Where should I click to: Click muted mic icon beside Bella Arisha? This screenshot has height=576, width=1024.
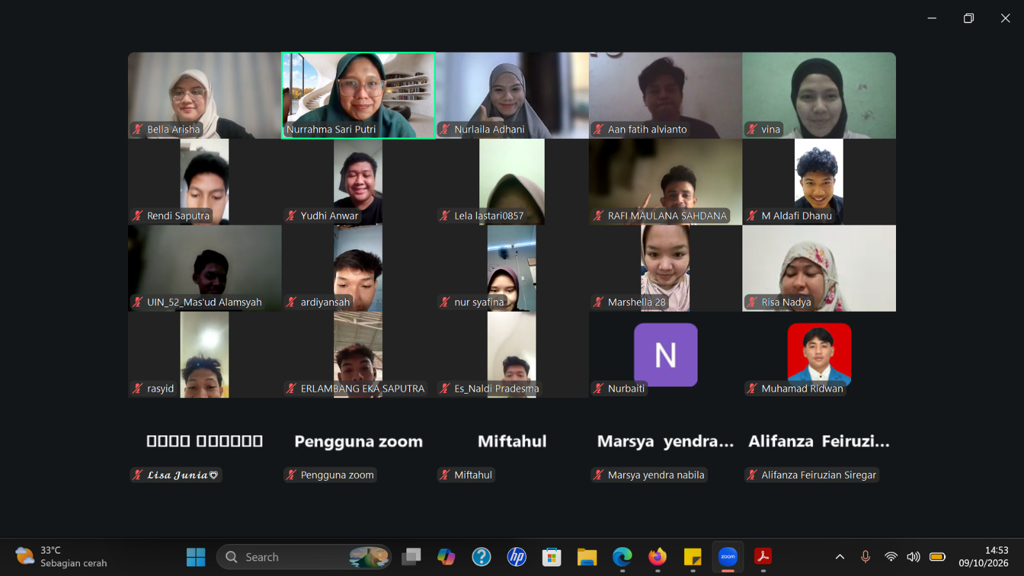[138, 129]
